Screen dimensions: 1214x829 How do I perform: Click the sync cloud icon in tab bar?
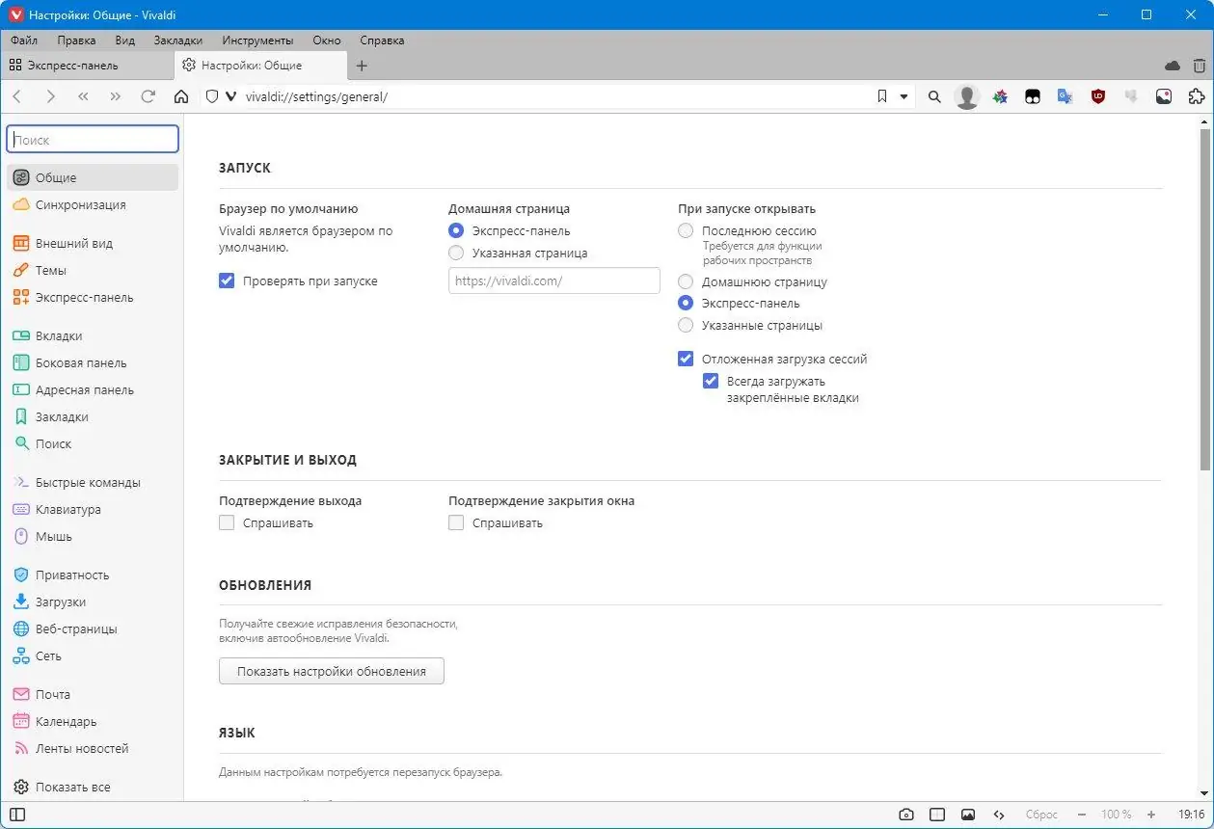click(x=1173, y=66)
